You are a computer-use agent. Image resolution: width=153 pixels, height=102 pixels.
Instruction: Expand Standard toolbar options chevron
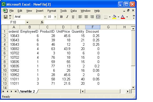click(10, 17)
